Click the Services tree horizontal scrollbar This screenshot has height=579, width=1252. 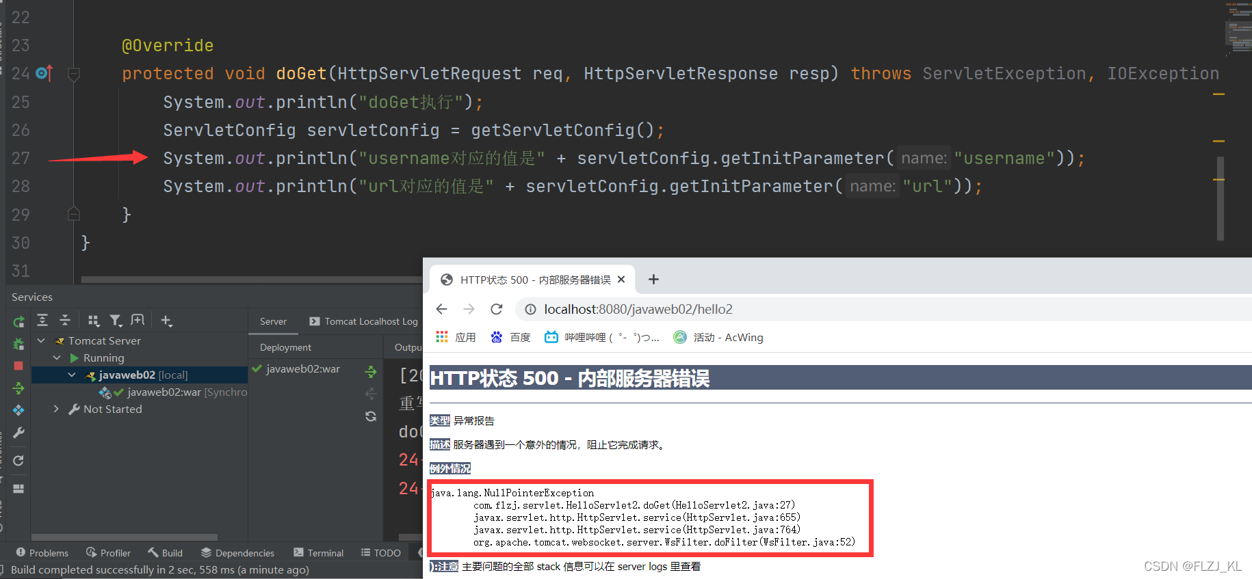point(125,537)
